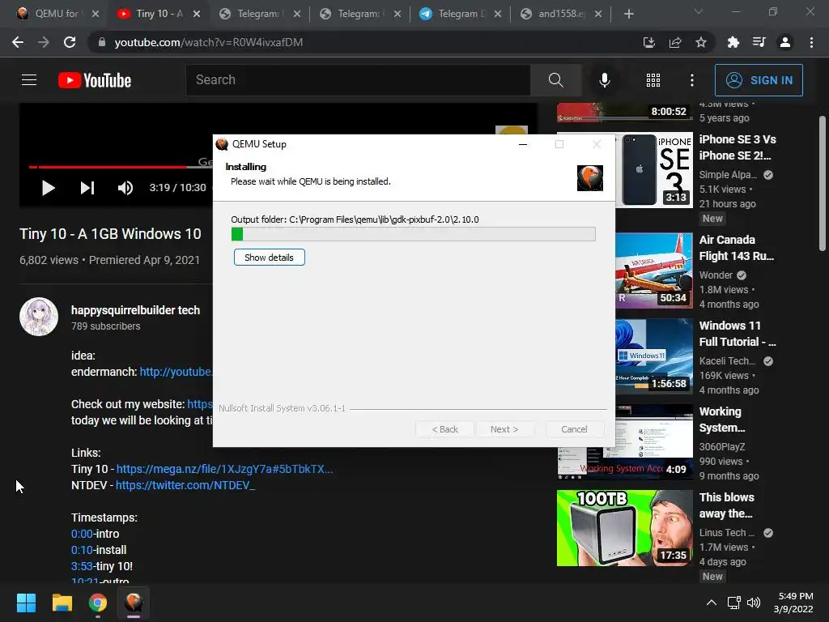Search by voice with microphone icon
Screen dimensions: 829x622
pyautogui.click(x=604, y=80)
